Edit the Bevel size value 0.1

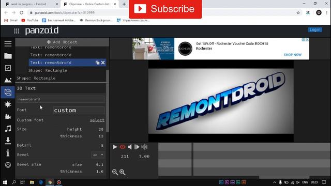coord(100,164)
